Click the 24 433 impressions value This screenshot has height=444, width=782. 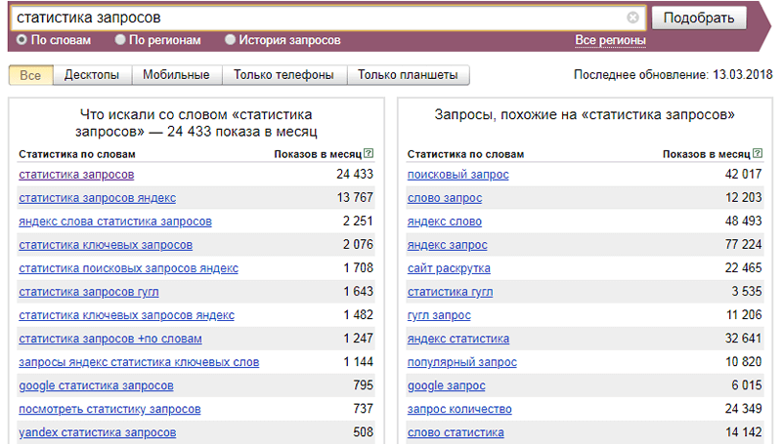click(355, 175)
